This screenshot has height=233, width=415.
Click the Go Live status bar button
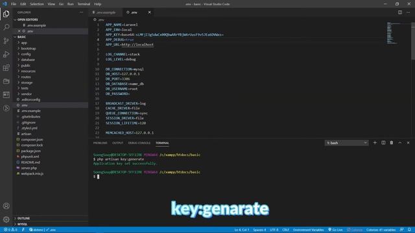tap(335, 230)
